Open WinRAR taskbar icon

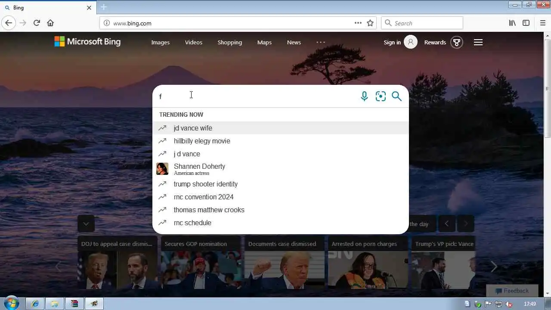pos(74,304)
